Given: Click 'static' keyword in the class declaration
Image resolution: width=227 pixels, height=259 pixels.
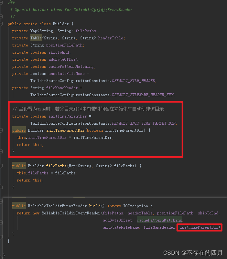Looking at the screenshot, I should (30, 24).
